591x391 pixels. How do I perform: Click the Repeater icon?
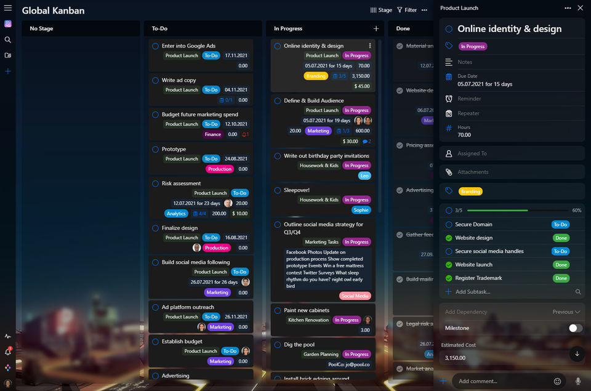(449, 113)
